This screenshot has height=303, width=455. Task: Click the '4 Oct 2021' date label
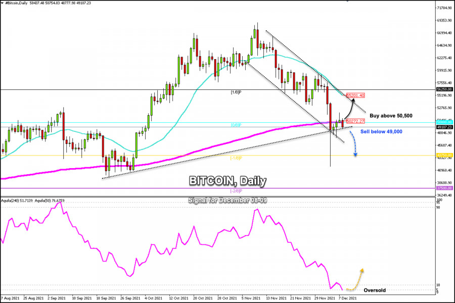[153, 298]
